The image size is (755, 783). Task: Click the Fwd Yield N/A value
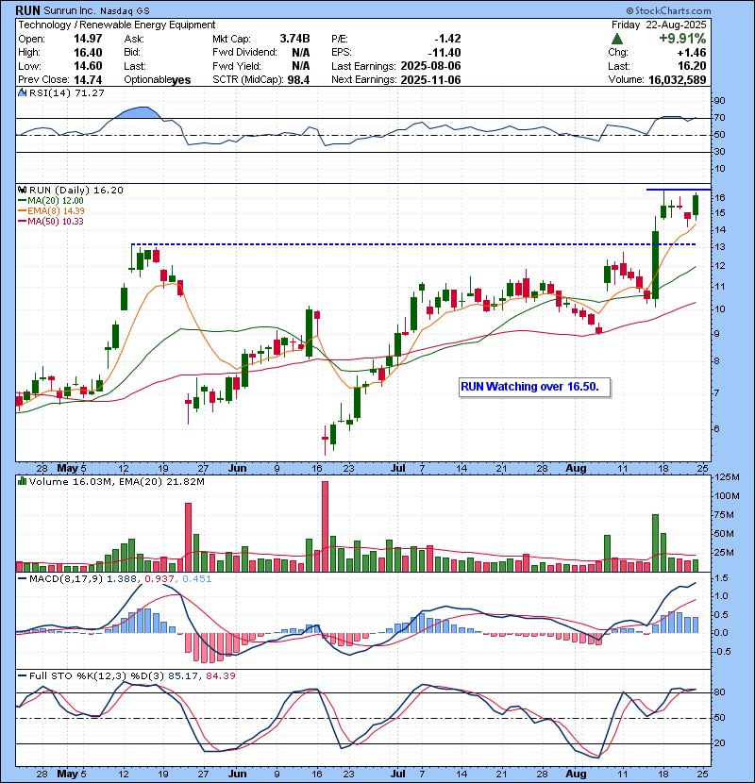pyautogui.click(x=301, y=66)
